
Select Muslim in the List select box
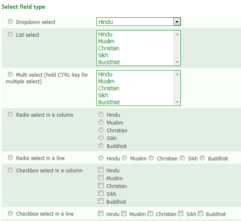[136, 41]
